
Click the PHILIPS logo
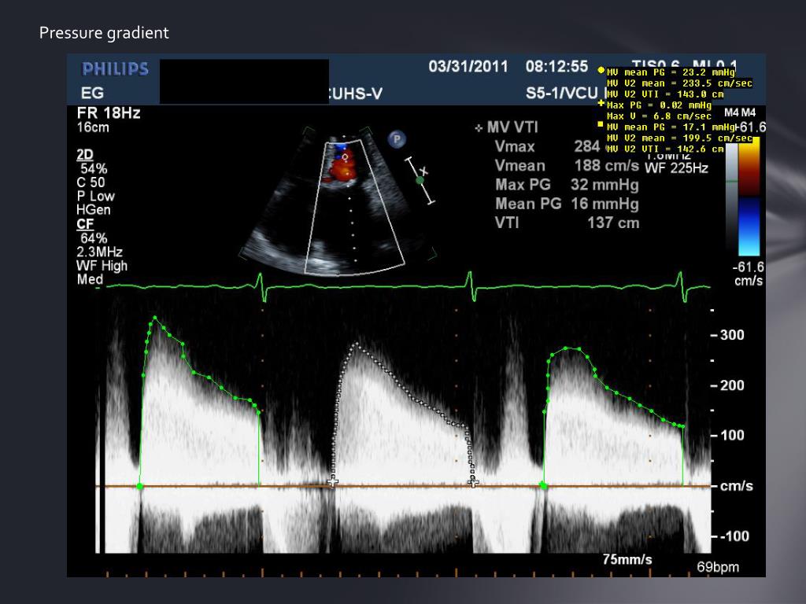pos(115,69)
